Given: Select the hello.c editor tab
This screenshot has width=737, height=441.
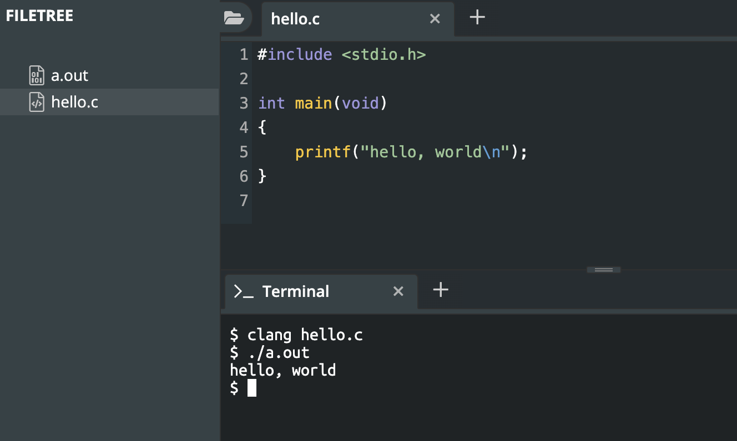Looking at the screenshot, I should pos(295,19).
